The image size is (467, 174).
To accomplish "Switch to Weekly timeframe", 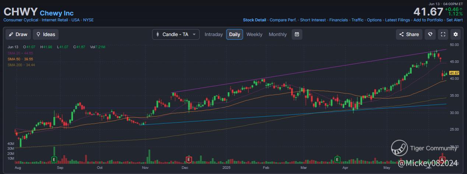I will [254, 34].
